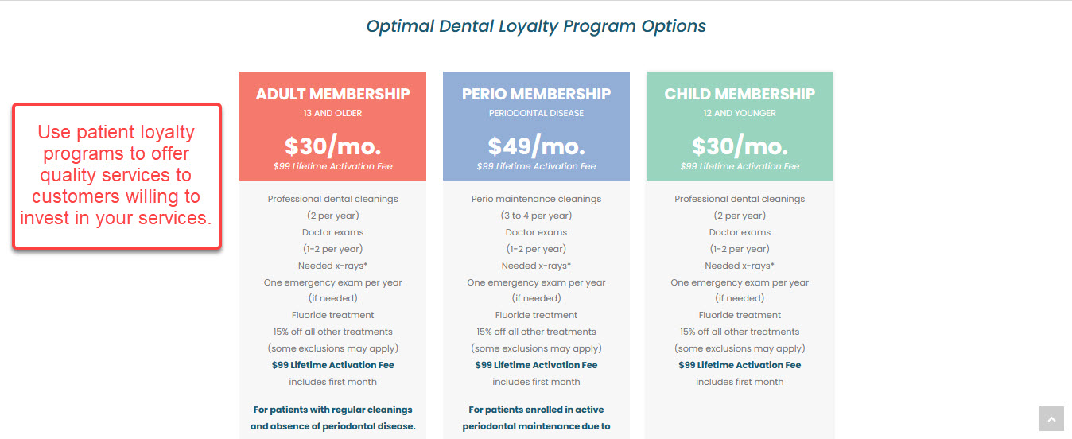Click the red patient loyalty programs callout
Screen dimensions: 1072x439
point(116,175)
